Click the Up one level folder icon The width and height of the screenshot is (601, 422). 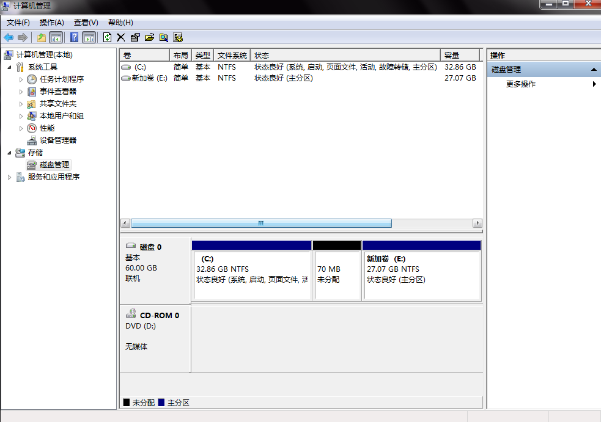[42, 37]
